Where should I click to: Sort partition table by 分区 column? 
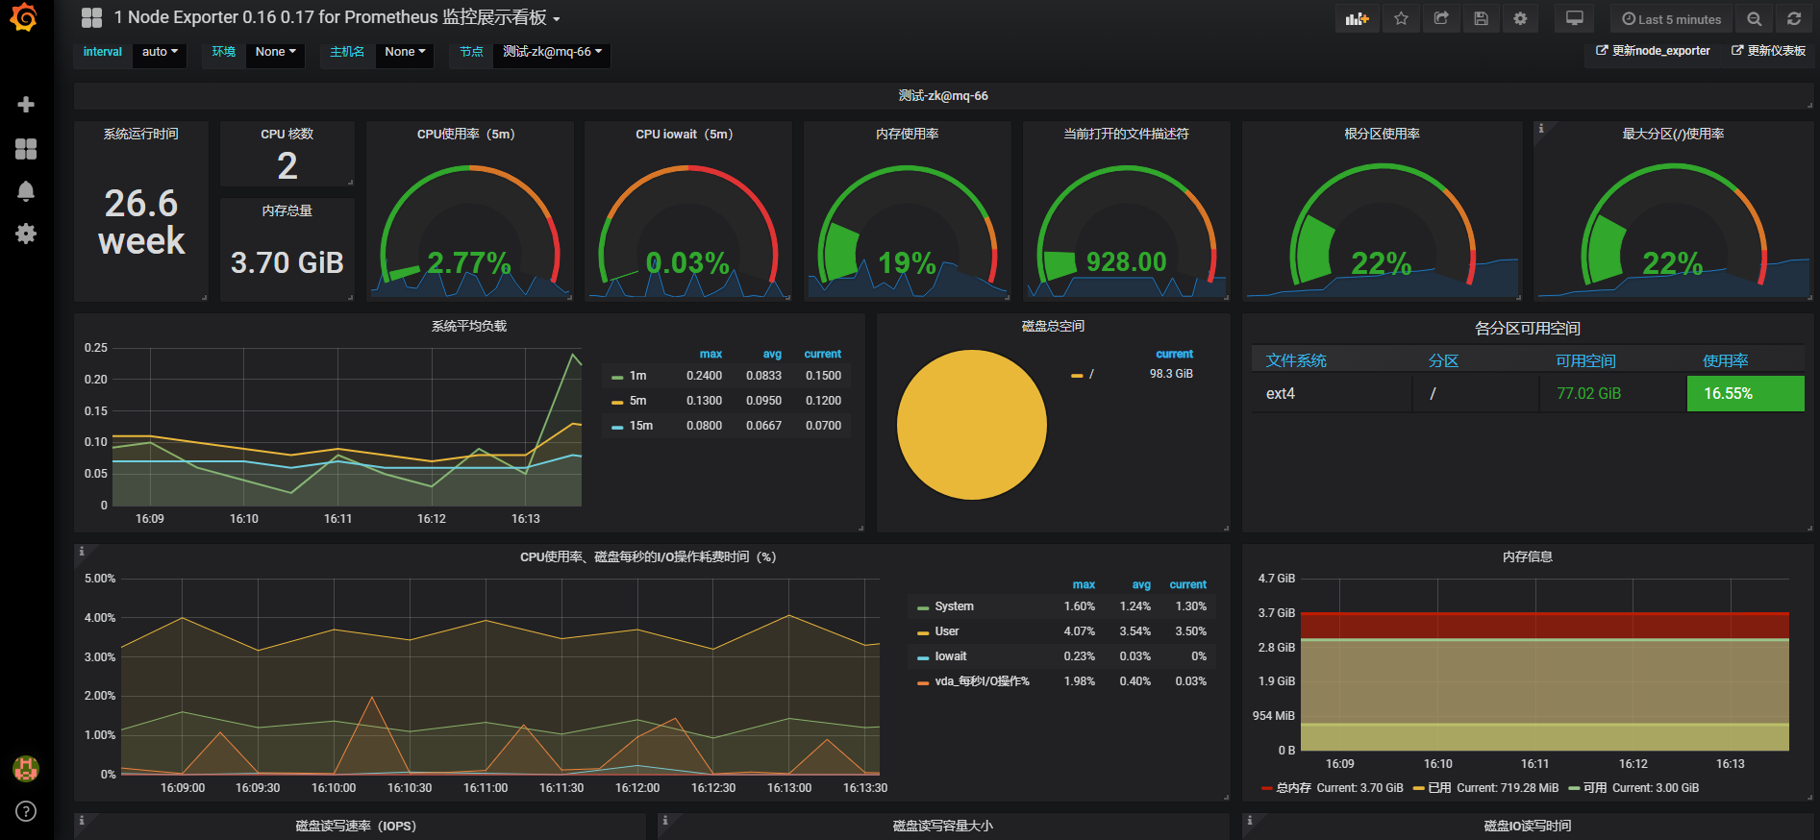click(x=1443, y=360)
